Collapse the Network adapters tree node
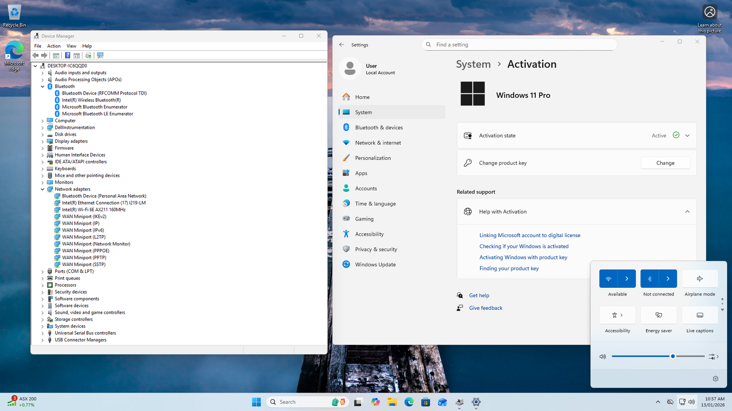This screenshot has height=411, width=732. pyautogui.click(x=43, y=189)
